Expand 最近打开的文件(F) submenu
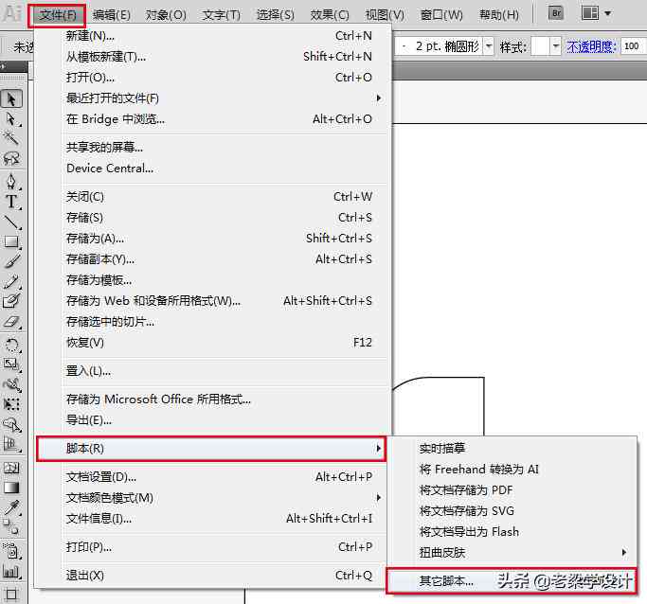The image size is (647, 604). tap(378, 98)
